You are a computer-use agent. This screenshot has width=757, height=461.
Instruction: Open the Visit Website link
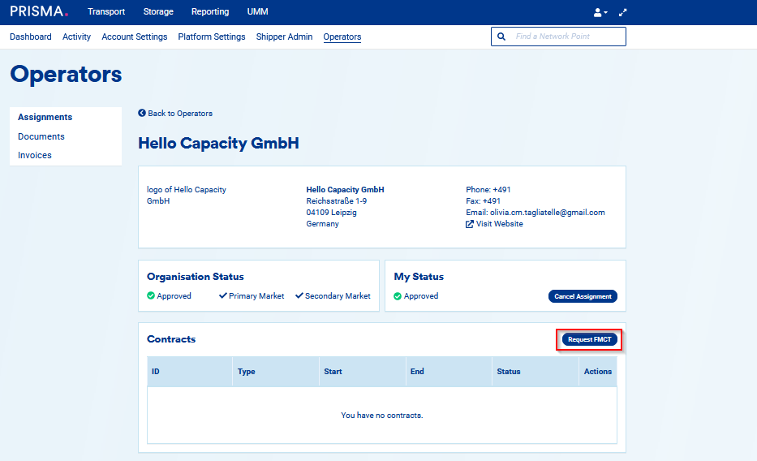(499, 223)
